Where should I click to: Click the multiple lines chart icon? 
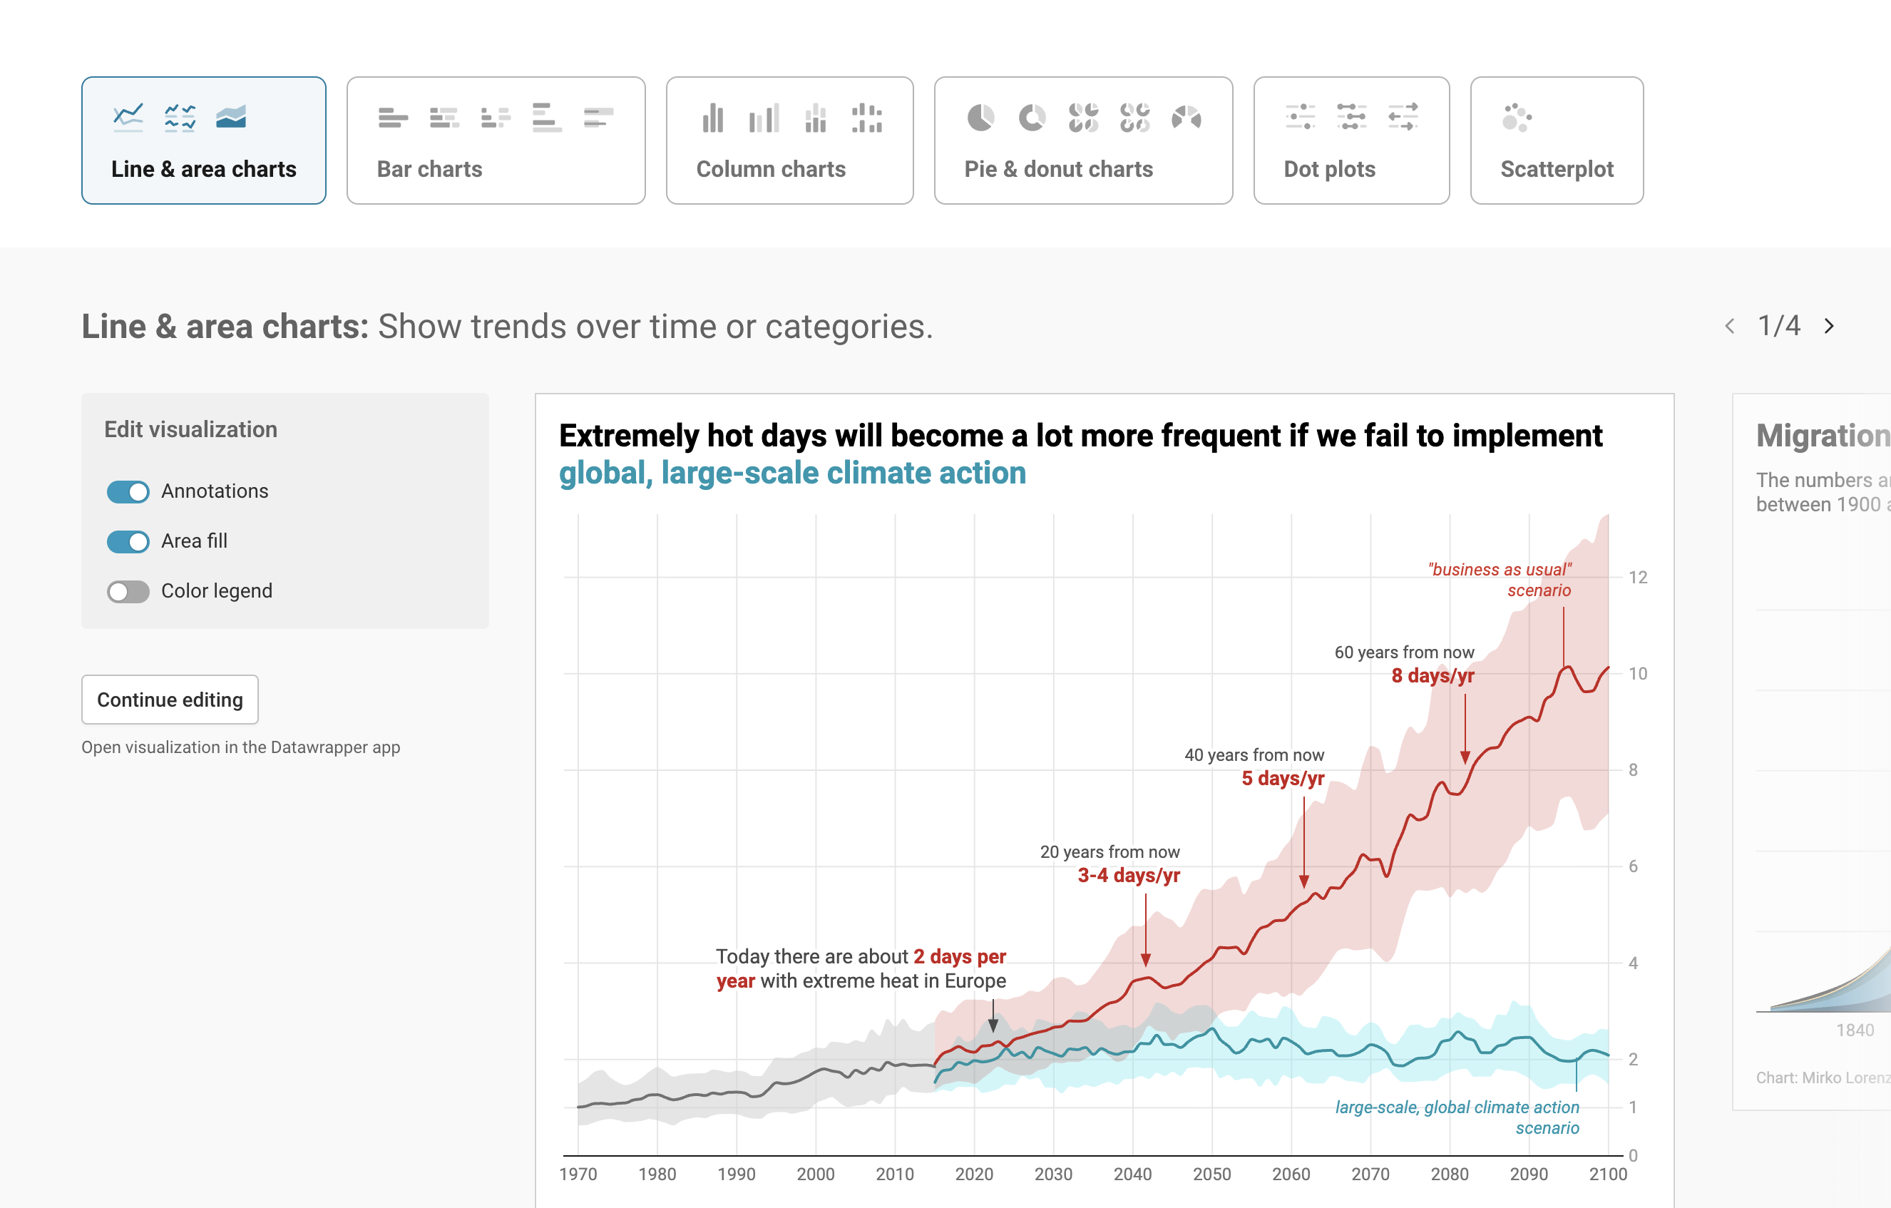[x=180, y=118]
